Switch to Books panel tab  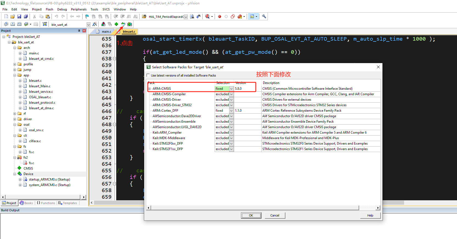tap(26, 203)
